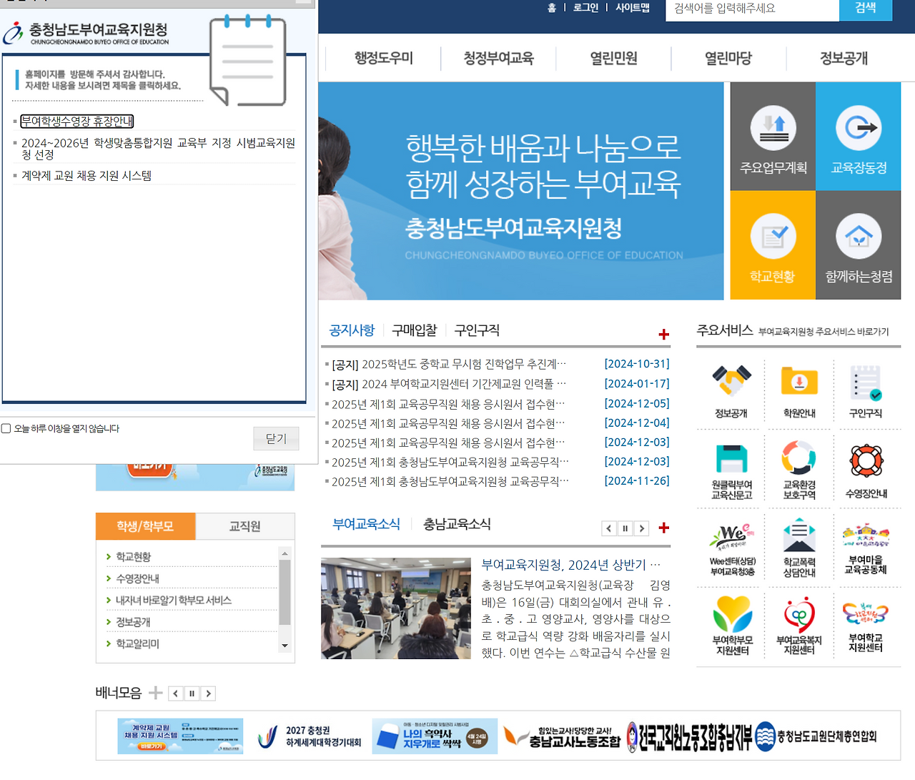Select the 교육장동정 quick menu icon
Image resolution: width=915 pixels, height=780 pixels.
point(859,136)
